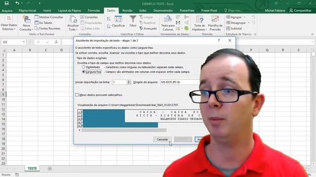Click the preview horizontal scrollbar
316x177 pixels.
coord(124,130)
